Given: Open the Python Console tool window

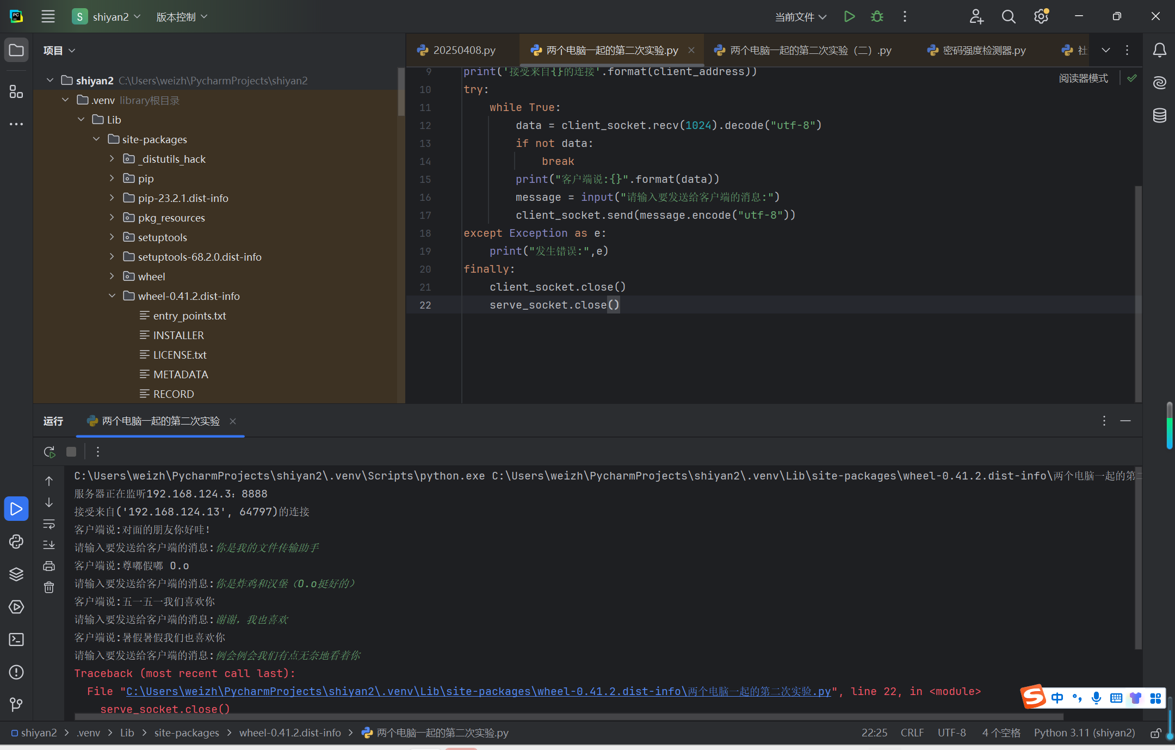Looking at the screenshot, I should pos(16,542).
